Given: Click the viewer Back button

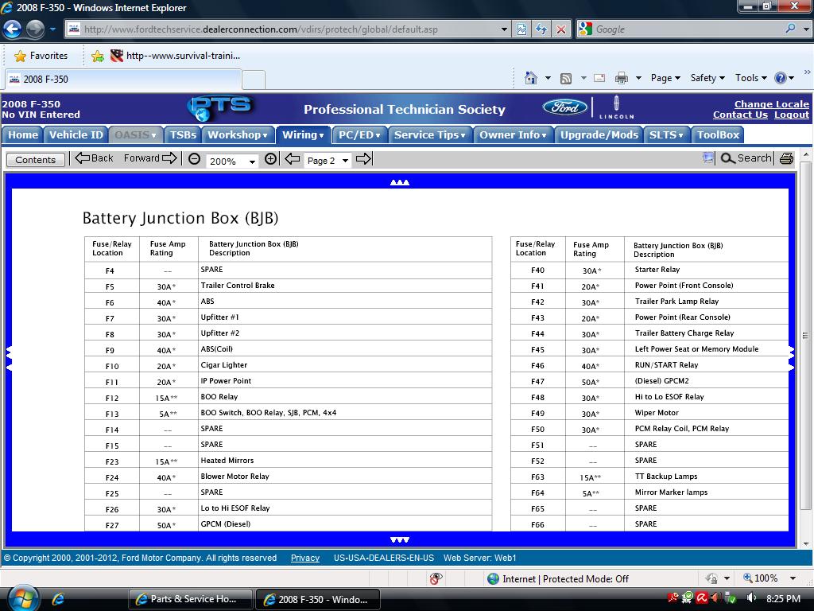Looking at the screenshot, I should [x=94, y=158].
